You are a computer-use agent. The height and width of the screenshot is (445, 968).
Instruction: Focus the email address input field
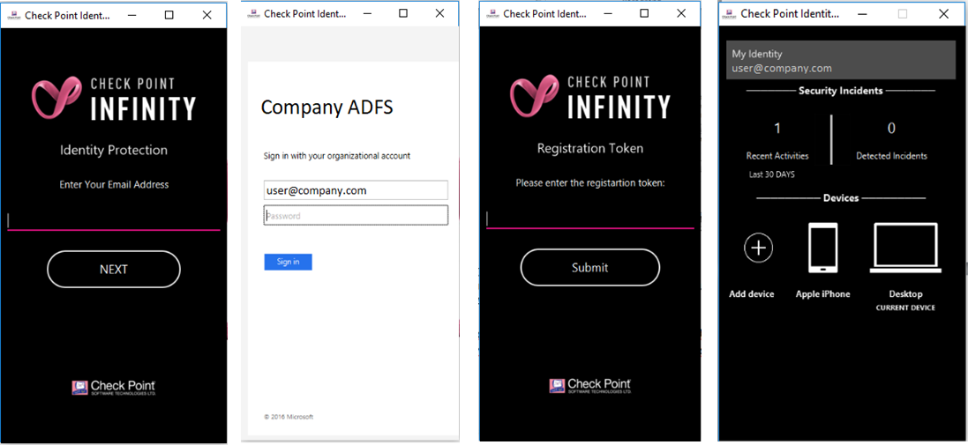coord(114,221)
